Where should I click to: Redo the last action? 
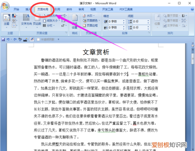click(15, 40)
